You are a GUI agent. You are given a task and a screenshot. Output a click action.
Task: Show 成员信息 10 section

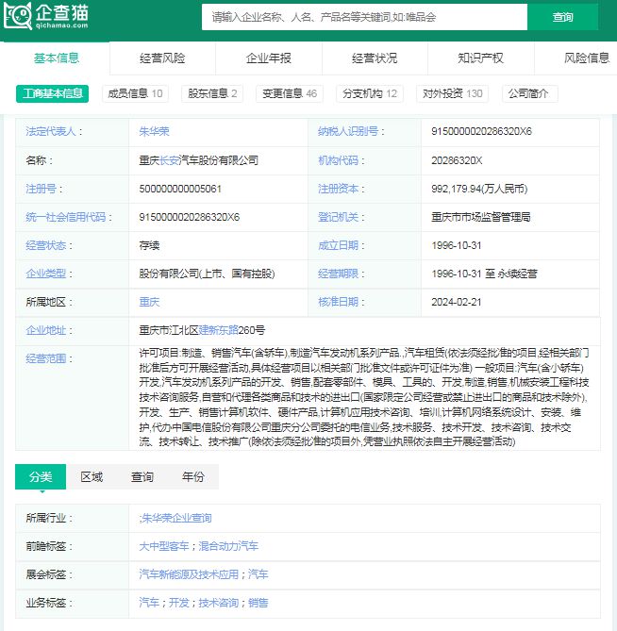pos(135,93)
